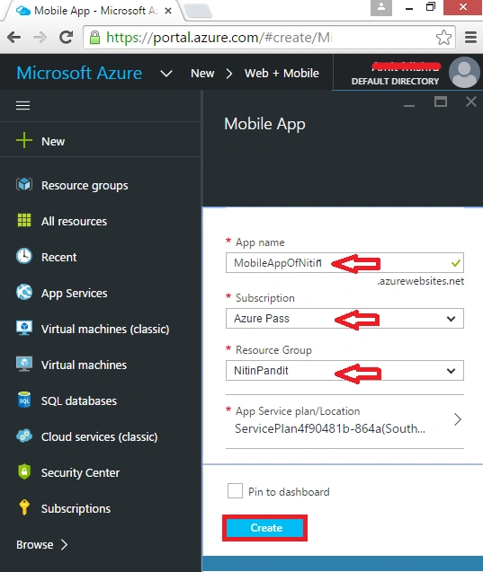The image size is (483, 572).
Task: Bookmark page with the star icon
Action: click(x=443, y=37)
